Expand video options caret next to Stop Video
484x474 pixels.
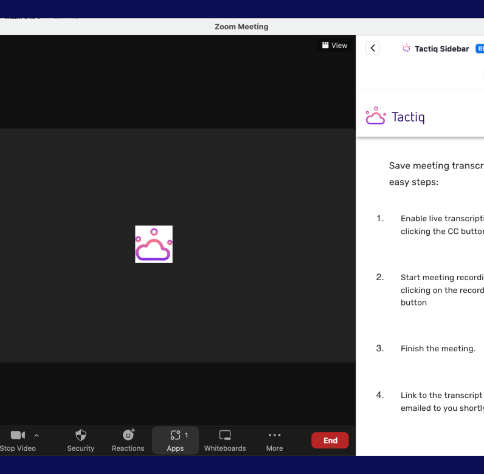(36, 436)
